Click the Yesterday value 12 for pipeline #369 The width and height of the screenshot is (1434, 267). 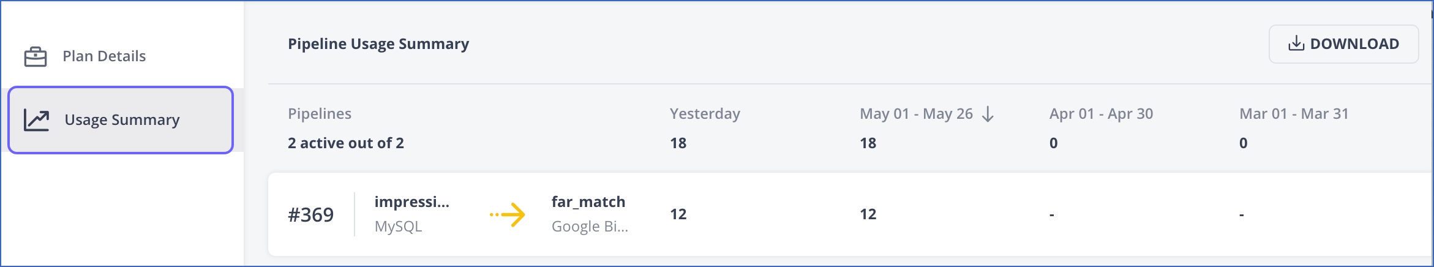tap(678, 214)
